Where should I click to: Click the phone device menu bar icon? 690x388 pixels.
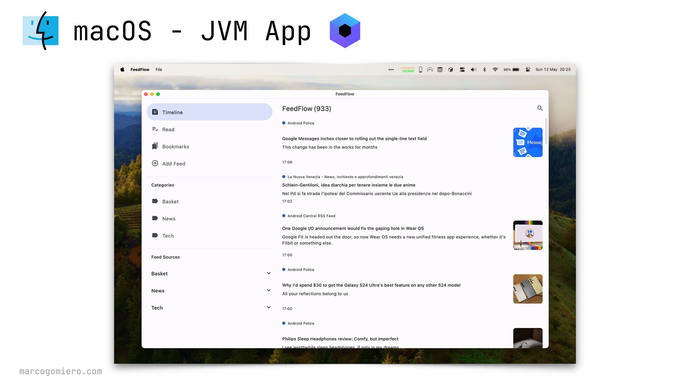click(420, 69)
